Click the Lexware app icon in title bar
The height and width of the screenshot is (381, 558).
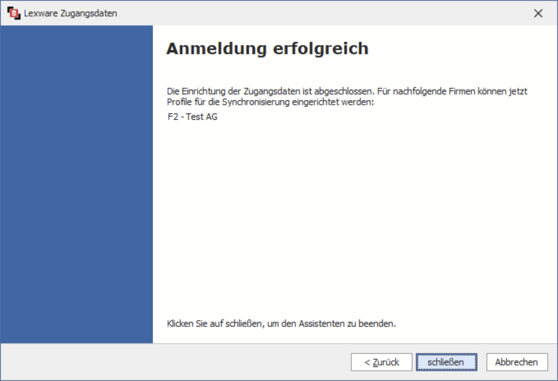pos(14,13)
